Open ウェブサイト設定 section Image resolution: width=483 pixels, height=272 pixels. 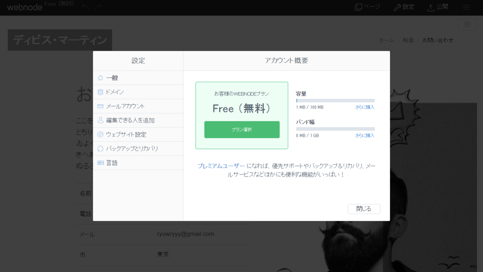coord(138,135)
